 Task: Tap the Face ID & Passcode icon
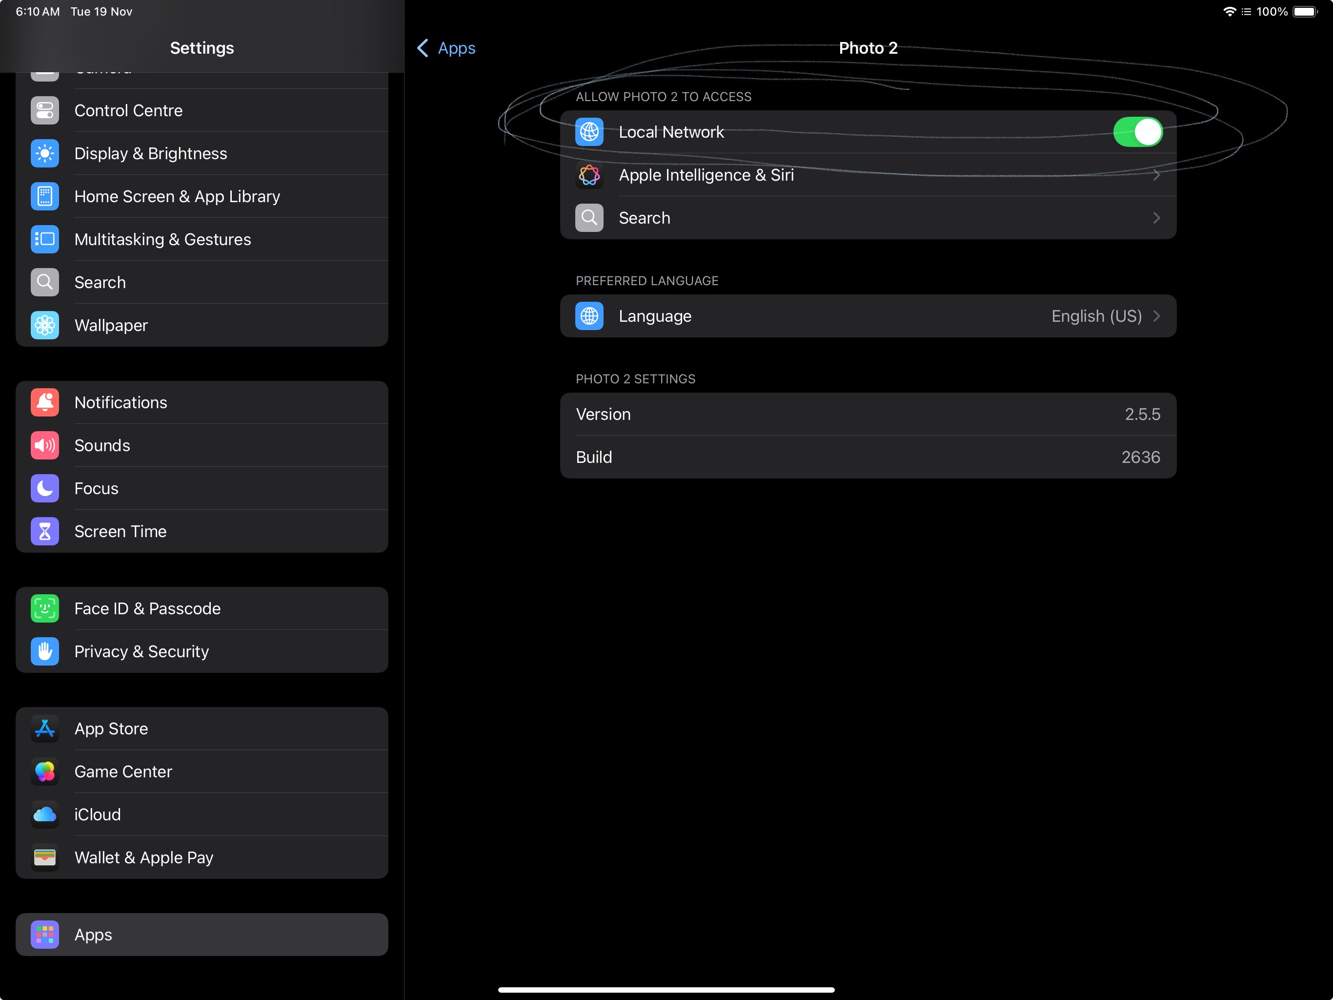(x=44, y=608)
